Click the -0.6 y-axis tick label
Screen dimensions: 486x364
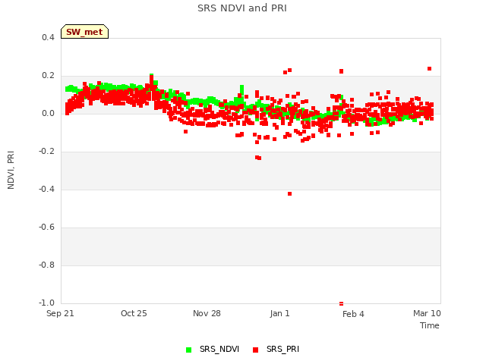46,227
